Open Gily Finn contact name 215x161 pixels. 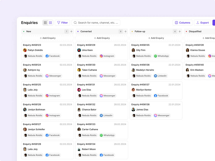pos(141,50)
